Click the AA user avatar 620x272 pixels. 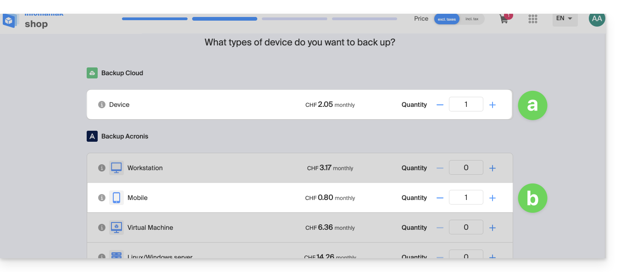[x=597, y=19]
